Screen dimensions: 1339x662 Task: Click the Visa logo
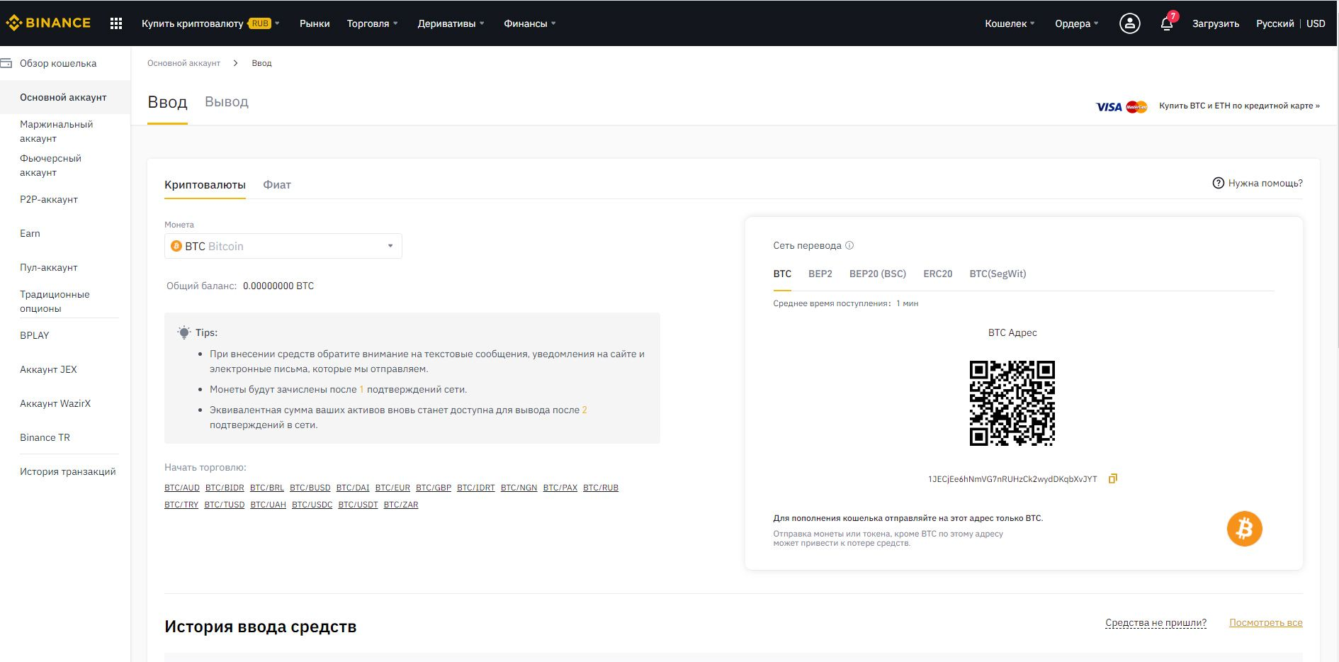(1109, 106)
